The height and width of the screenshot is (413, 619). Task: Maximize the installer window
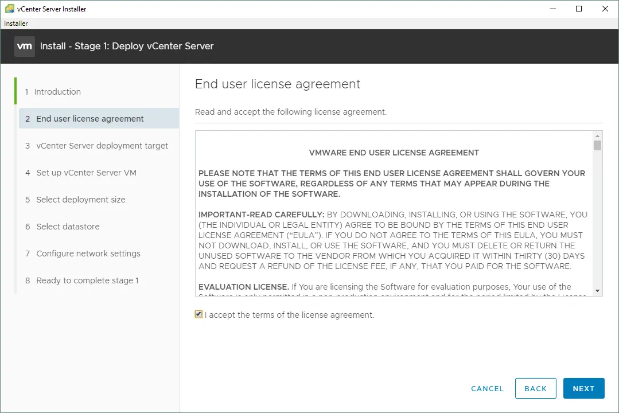pos(579,9)
